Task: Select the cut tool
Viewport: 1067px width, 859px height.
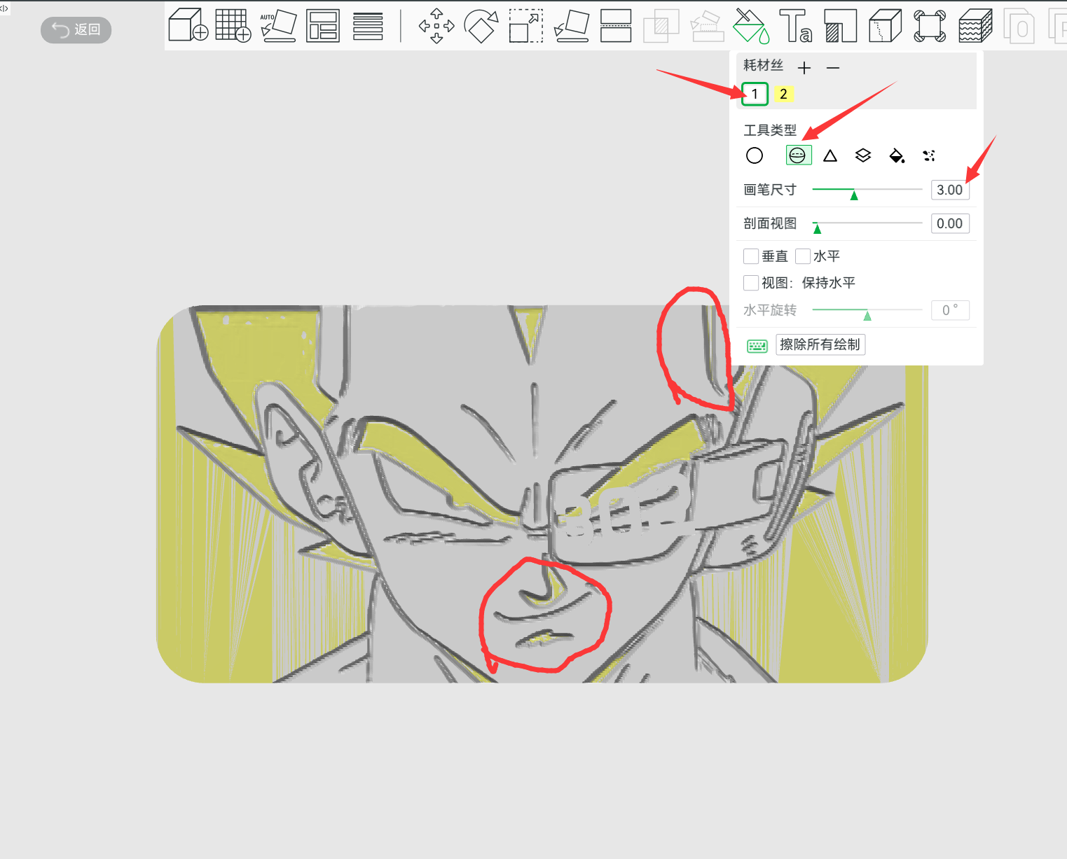Action: (616, 26)
